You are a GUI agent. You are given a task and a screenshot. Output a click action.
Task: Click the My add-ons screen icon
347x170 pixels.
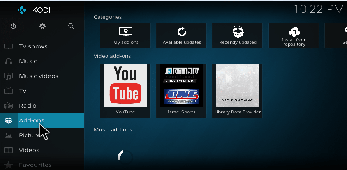tap(126, 32)
